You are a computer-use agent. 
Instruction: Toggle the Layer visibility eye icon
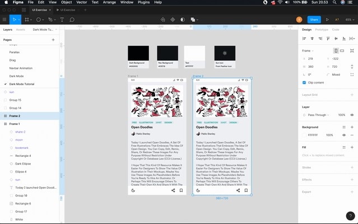pos(352,115)
